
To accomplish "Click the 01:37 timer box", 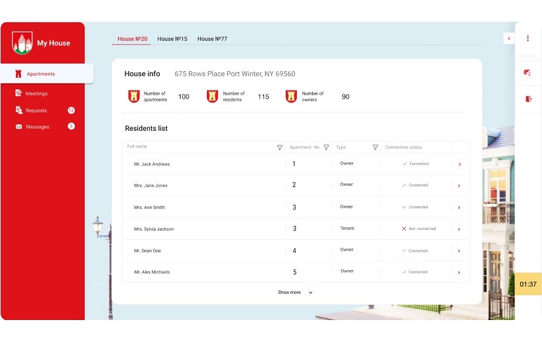I will pos(528,284).
